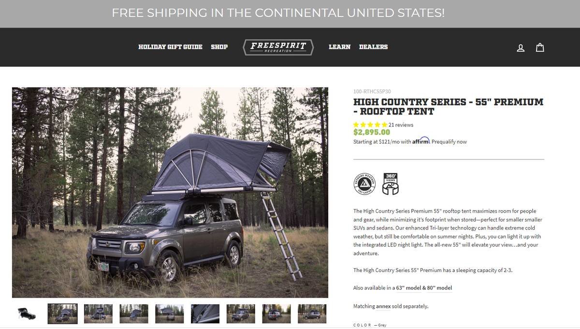Follow the 63" model link

click(408, 288)
